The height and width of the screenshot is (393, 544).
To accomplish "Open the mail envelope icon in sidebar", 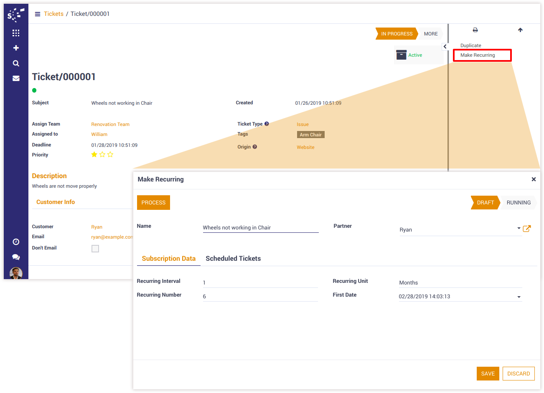I will pos(16,78).
